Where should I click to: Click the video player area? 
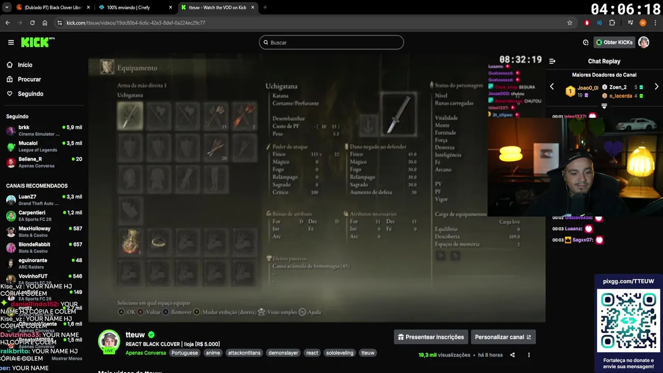(x=317, y=189)
